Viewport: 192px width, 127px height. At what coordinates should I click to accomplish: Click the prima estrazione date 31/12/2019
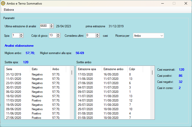coord(116,26)
